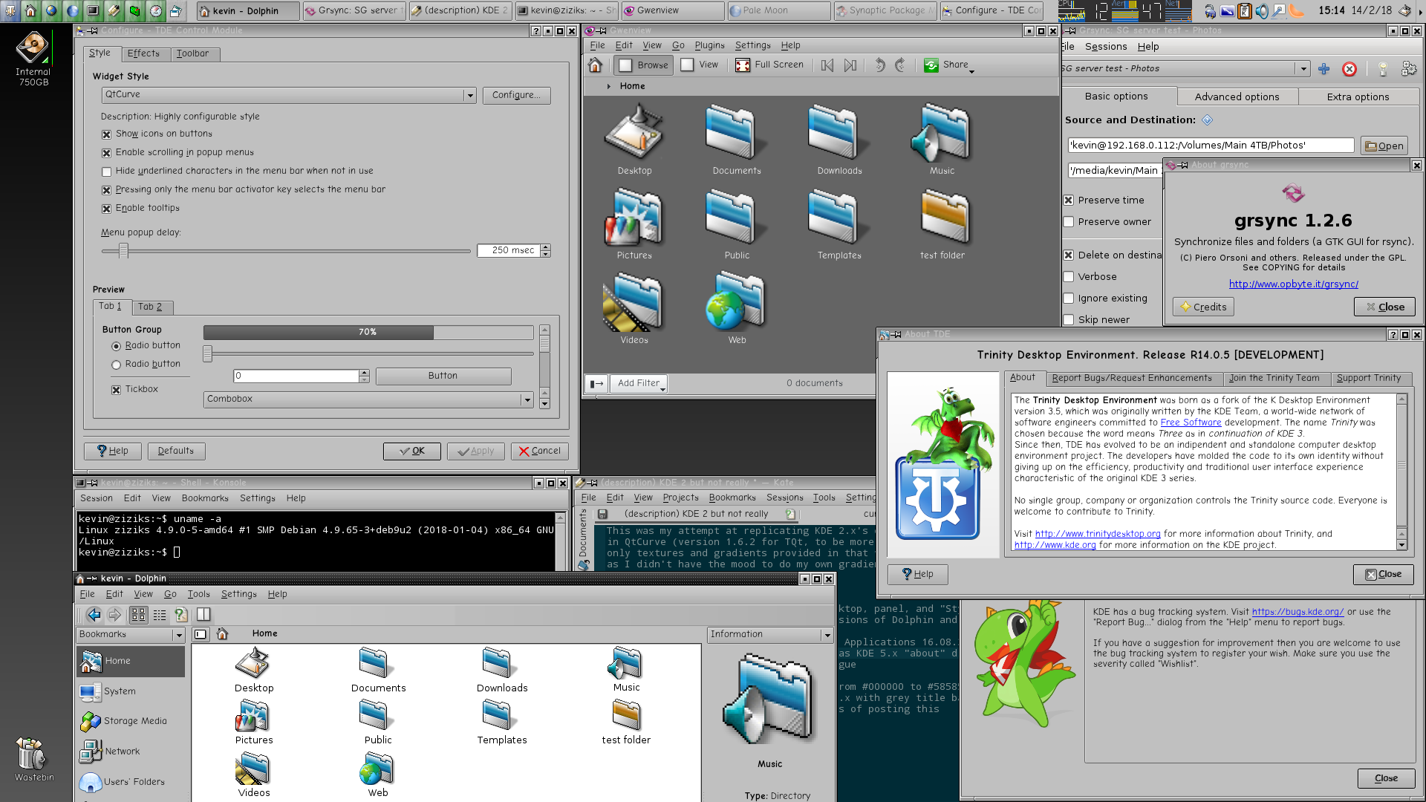The image size is (1426, 802).
Task: Toggle Show icons on buttons checkbox
Action: point(106,134)
